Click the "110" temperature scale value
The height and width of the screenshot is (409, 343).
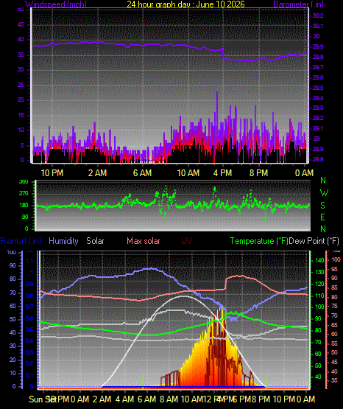coord(319,296)
